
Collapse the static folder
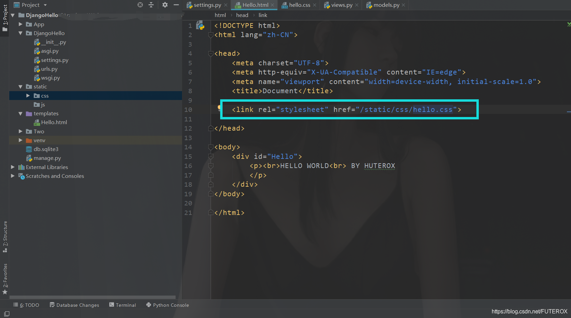point(20,87)
